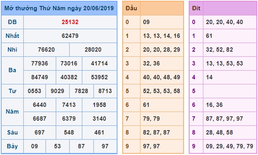258x155 pixels.
Task: Select Đầu row 5 values '52, 53, 53, 58'
Action: point(161,91)
